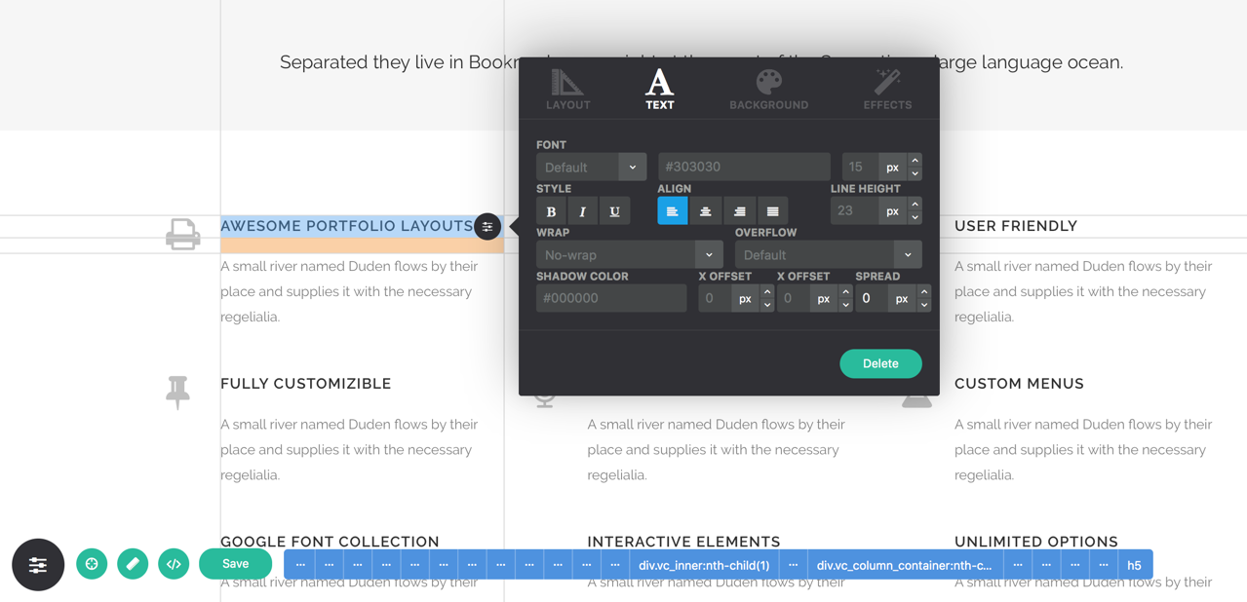
Task: Click the Google Font Collection heading
Action: coord(330,542)
